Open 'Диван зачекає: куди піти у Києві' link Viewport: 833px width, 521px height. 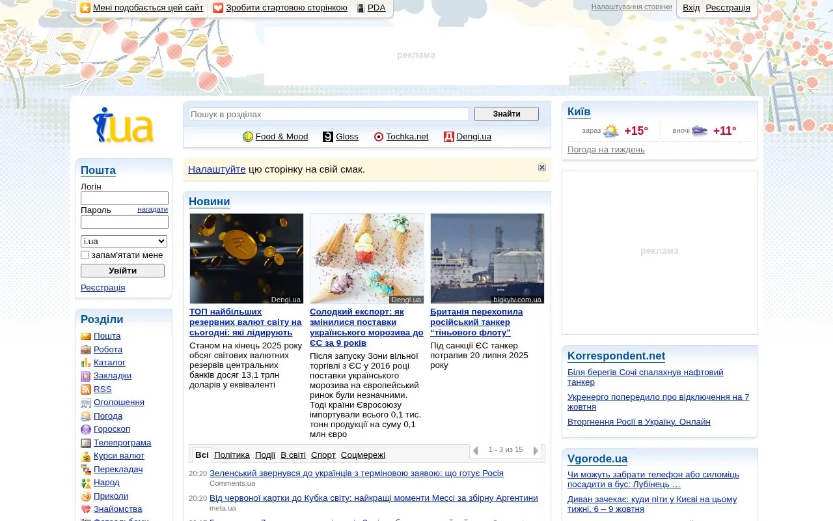(652, 505)
